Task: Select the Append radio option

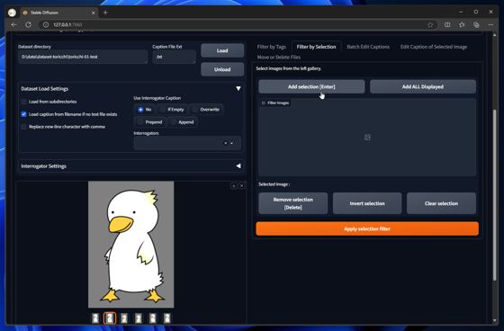Action: 182,122
